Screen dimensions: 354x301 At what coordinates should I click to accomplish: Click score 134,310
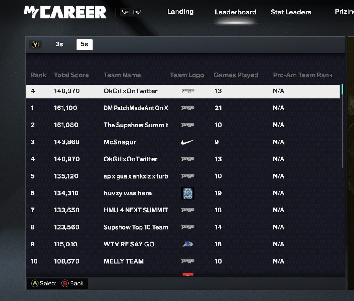(x=66, y=193)
